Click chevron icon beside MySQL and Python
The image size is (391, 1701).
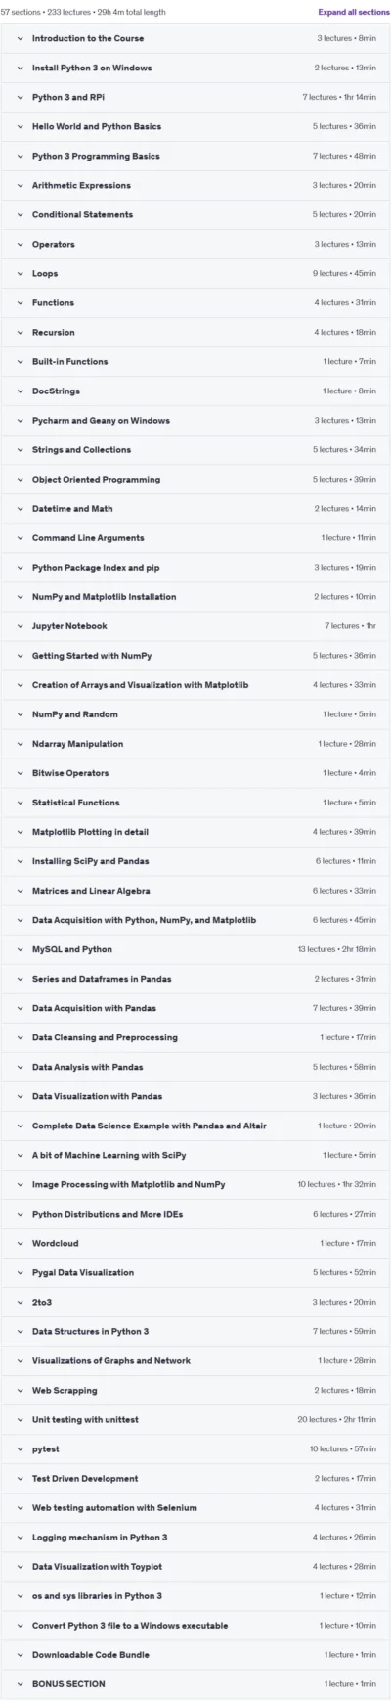coord(20,948)
